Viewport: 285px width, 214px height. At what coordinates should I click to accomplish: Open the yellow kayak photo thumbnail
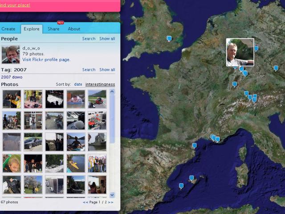[x=76, y=163]
